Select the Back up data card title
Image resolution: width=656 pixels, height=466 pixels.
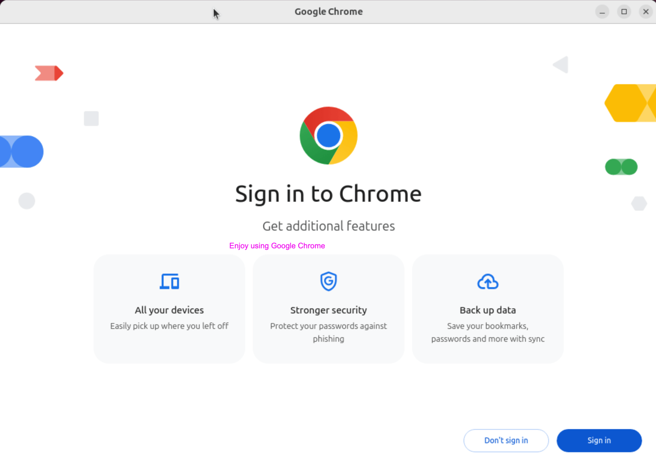pyautogui.click(x=488, y=310)
